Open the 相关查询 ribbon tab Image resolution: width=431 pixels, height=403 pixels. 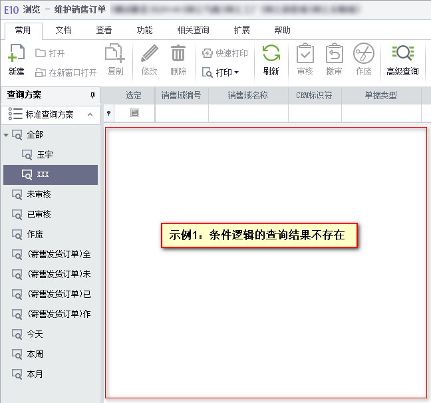tap(193, 30)
